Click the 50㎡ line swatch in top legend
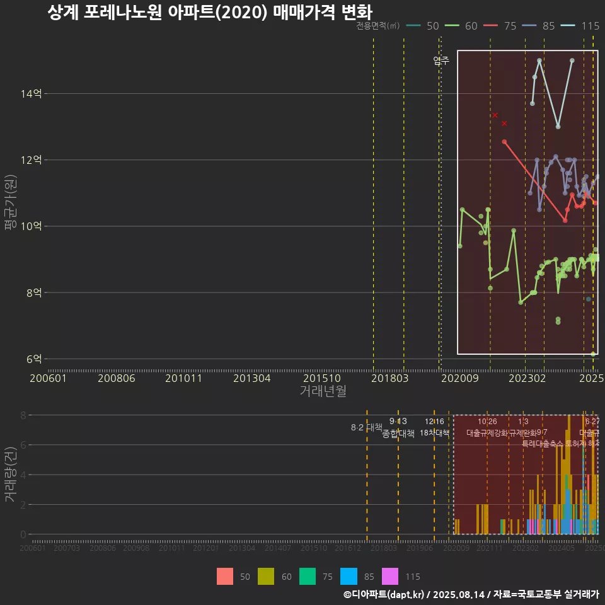The image size is (605, 605). pyautogui.click(x=413, y=26)
